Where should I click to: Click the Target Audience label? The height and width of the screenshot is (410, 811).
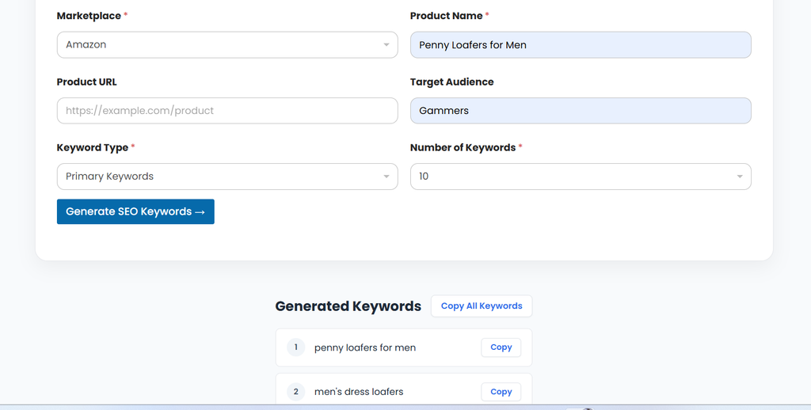click(451, 82)
